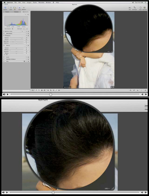Viewport: 149px width, 196px height.
Task: Click the Email toolbar icon
Action: [x=19, y=8]
